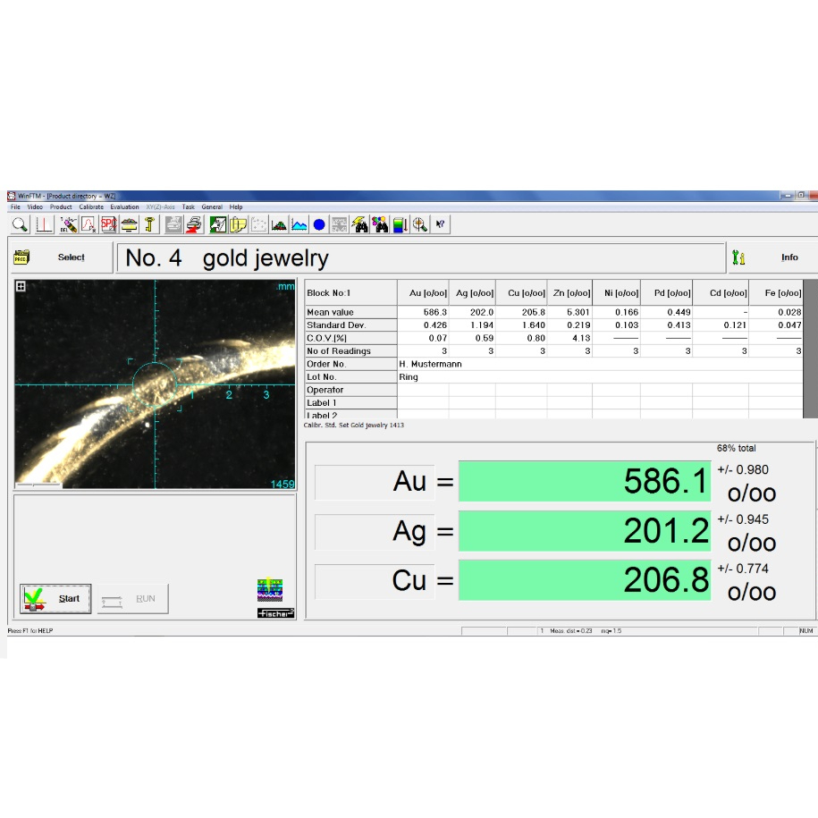
Task: Open the File menu
Action: 15,207
